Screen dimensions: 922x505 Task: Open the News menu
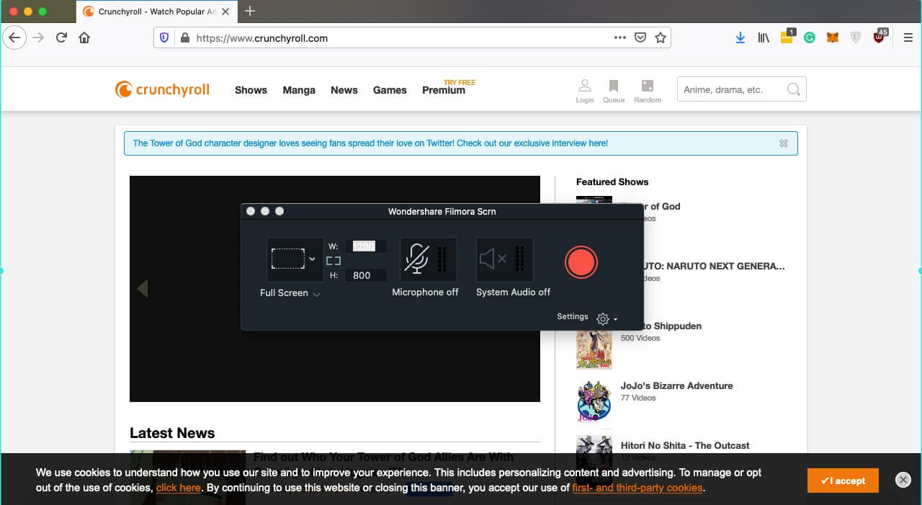click(x=344, y=90)
